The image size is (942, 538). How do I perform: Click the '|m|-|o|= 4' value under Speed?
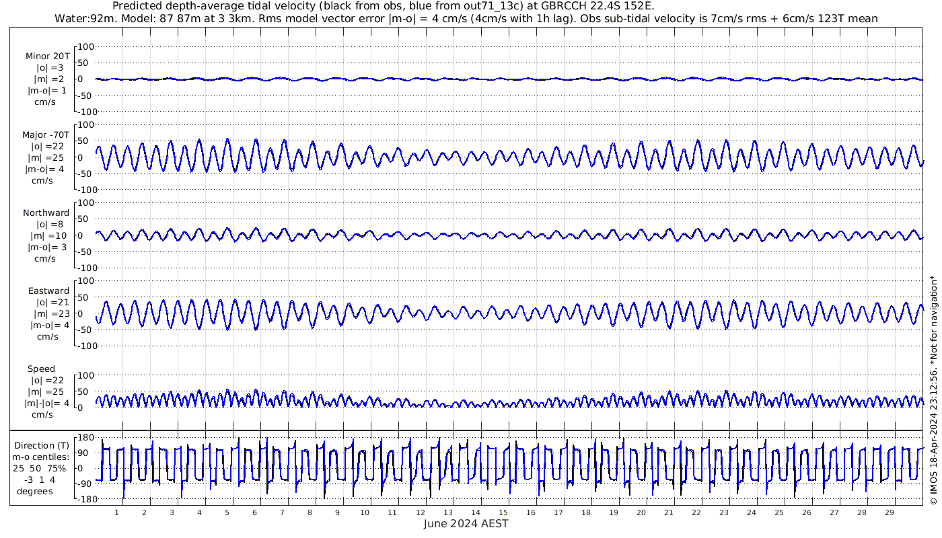tap(47, 403)
